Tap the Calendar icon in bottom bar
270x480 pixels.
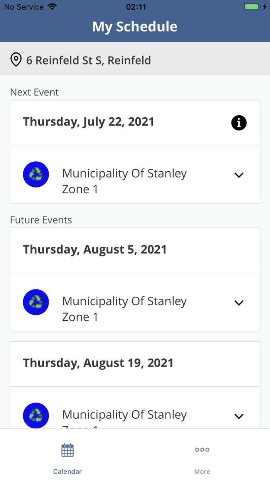tap(67, 450)
